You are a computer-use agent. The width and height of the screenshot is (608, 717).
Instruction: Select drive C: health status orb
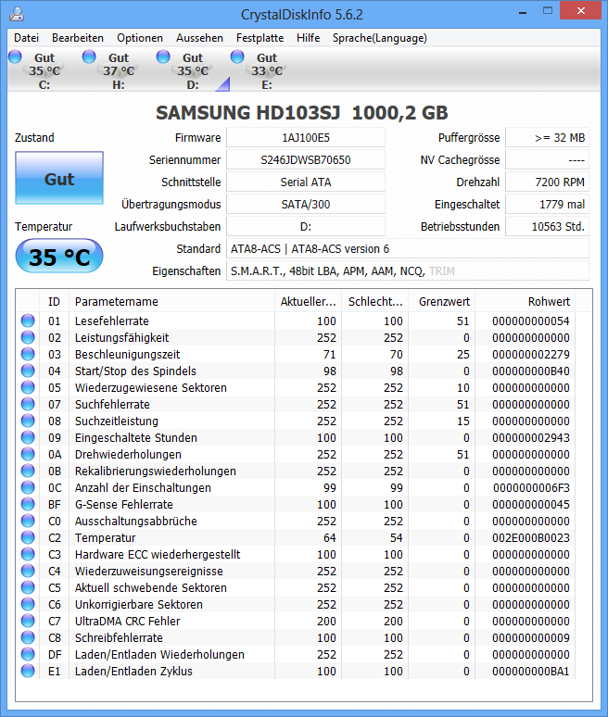(x=15, y=57)
